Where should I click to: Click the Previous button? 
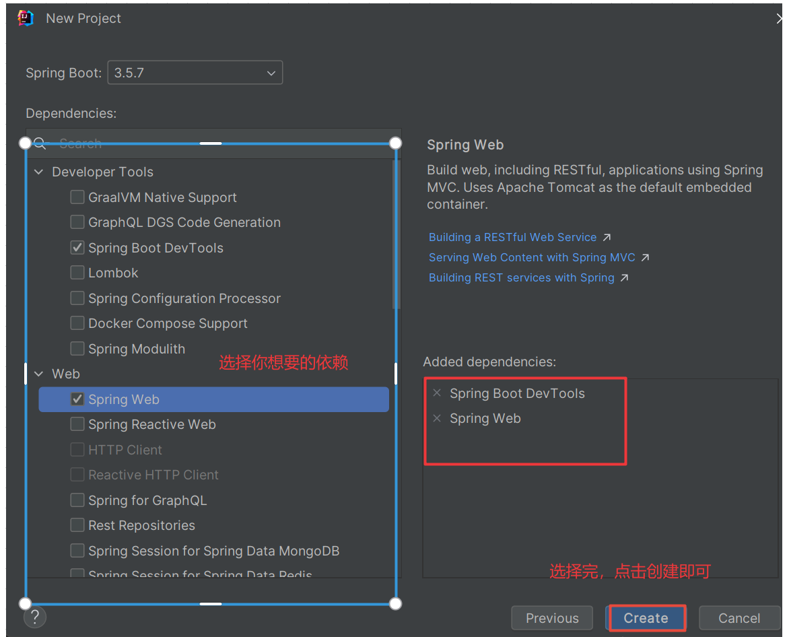click(552, 618)
